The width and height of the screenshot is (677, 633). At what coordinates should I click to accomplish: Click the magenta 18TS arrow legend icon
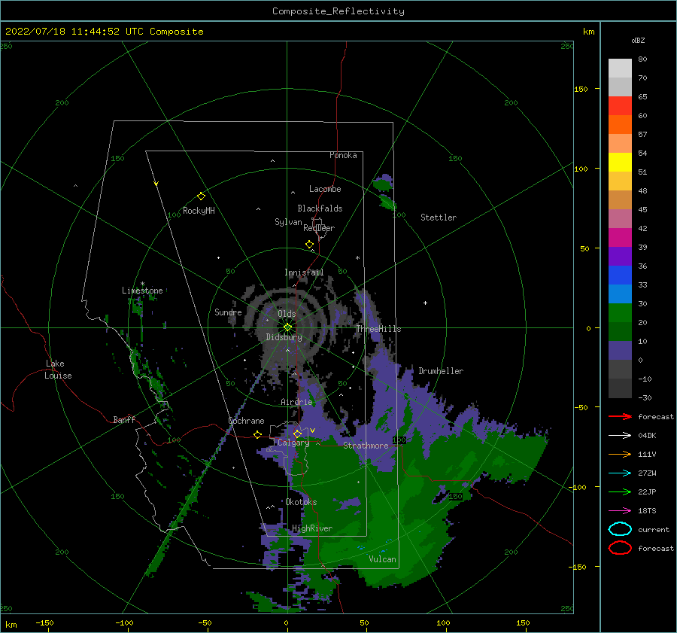coord(620,511)
